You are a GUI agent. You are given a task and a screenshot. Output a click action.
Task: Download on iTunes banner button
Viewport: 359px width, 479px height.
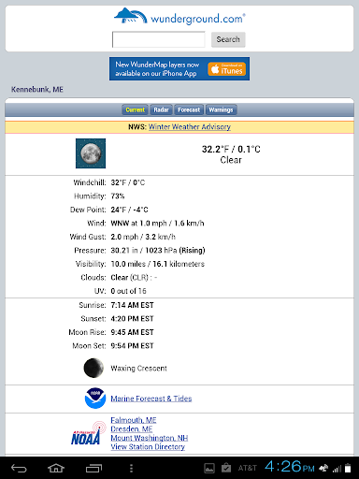pyautogui.click(x=227, y=69)
